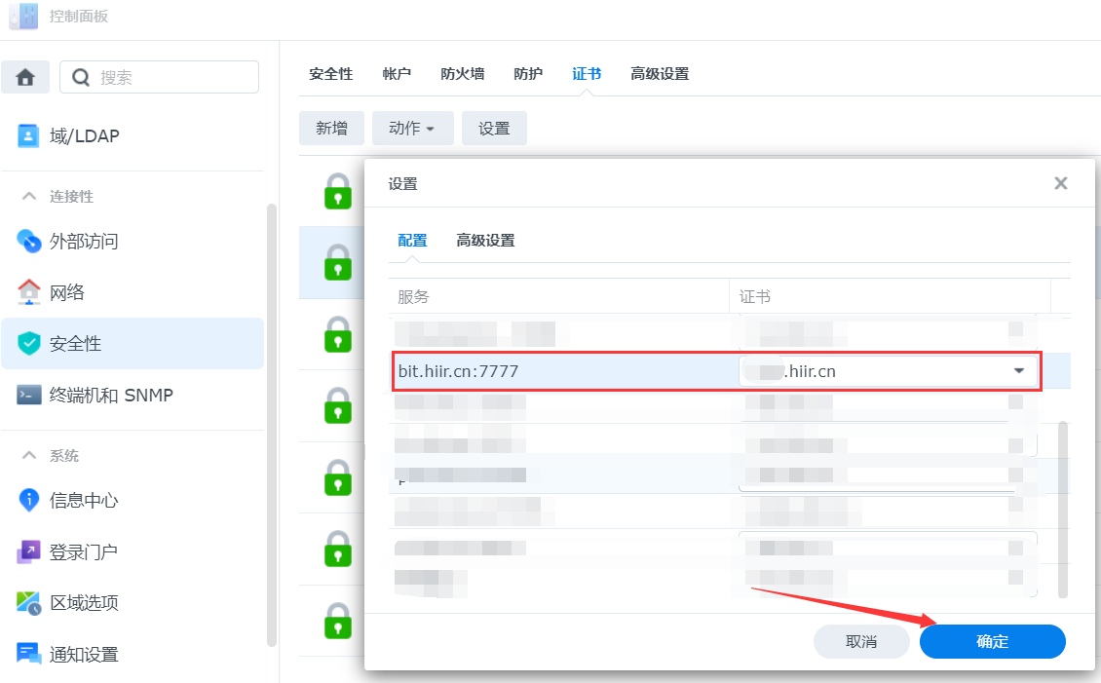Switch to the 高级设置 tab in dialog
This screenshot has height=683, width=1101.
point(485,241)
